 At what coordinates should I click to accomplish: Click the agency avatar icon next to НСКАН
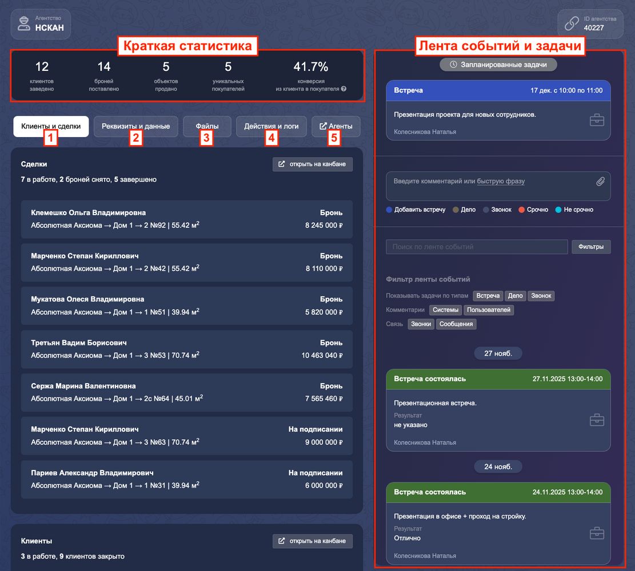[23, 23]
